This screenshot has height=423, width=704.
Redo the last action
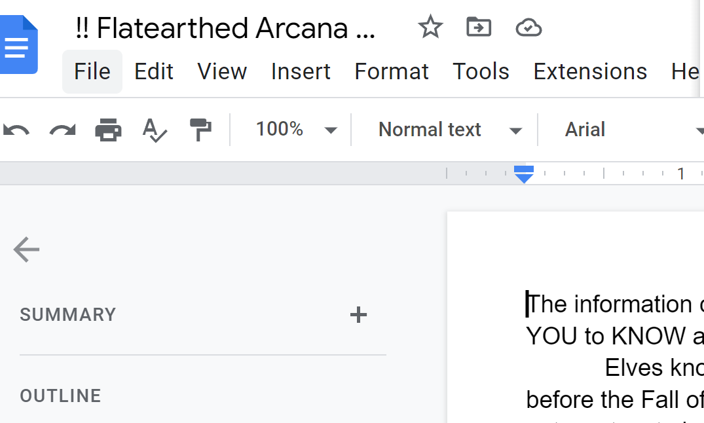[x=62, y=130]
